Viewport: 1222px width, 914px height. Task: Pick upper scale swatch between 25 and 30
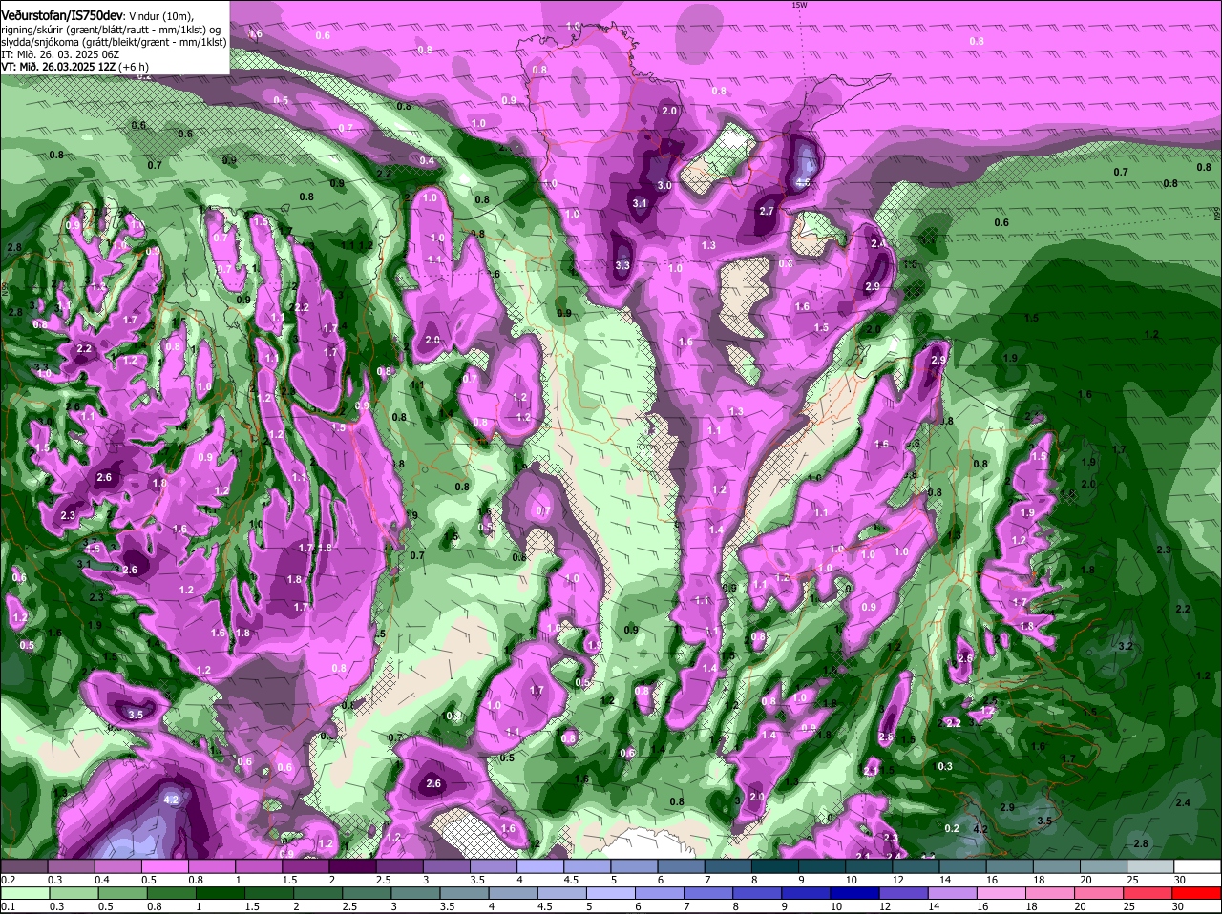pyautogui.click(x=1153, y=864)
